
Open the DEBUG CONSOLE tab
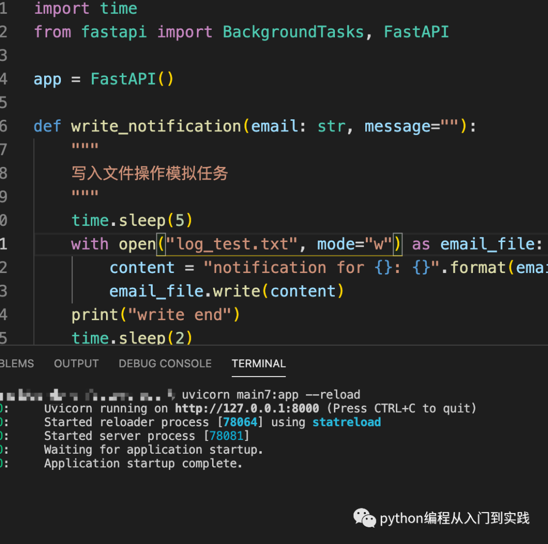pos(165,364)
